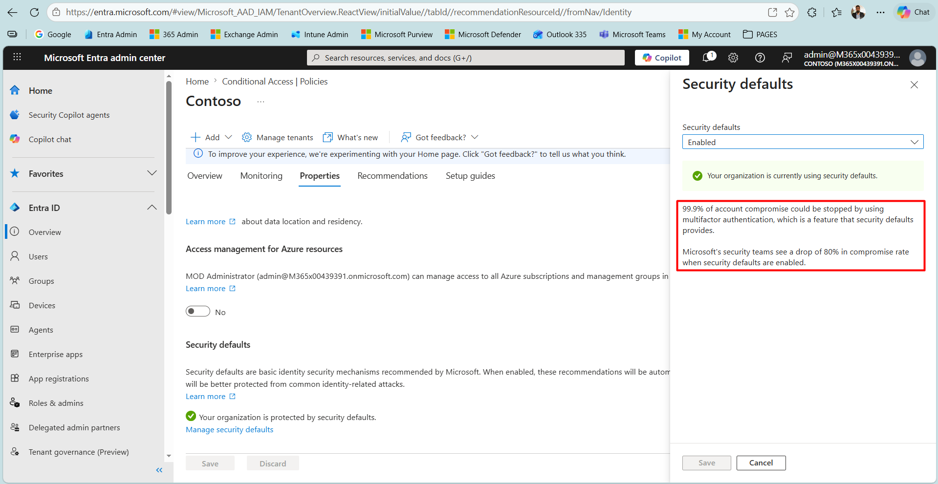Click Home breadcrumb link
This screenshot has width=938, height=484.
tap(197, 82)
